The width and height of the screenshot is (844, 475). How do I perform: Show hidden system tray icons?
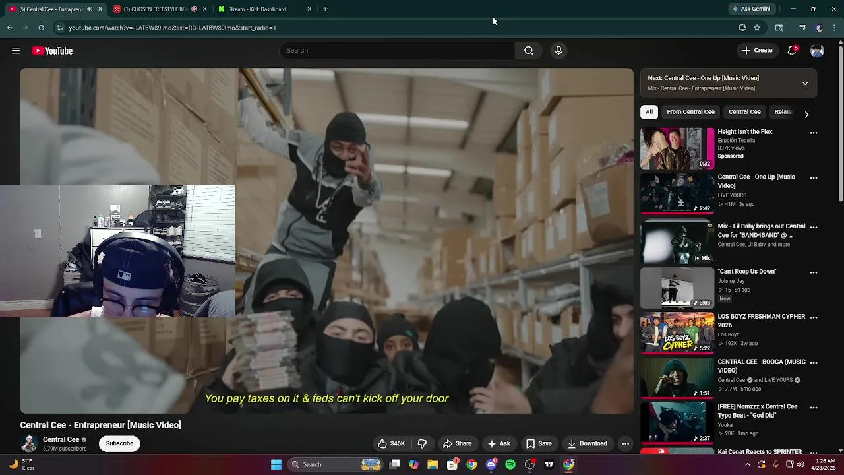pos(747,464)
